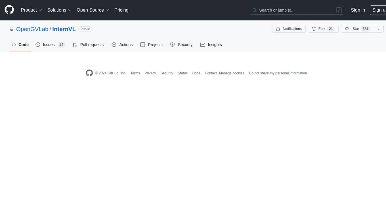Click the Fork icon
The image size is (386, 217).
click(314, 29)
